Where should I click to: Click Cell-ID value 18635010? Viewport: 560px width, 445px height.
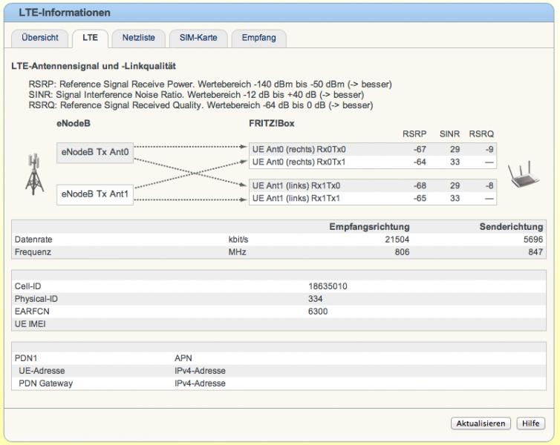(328, 286)
